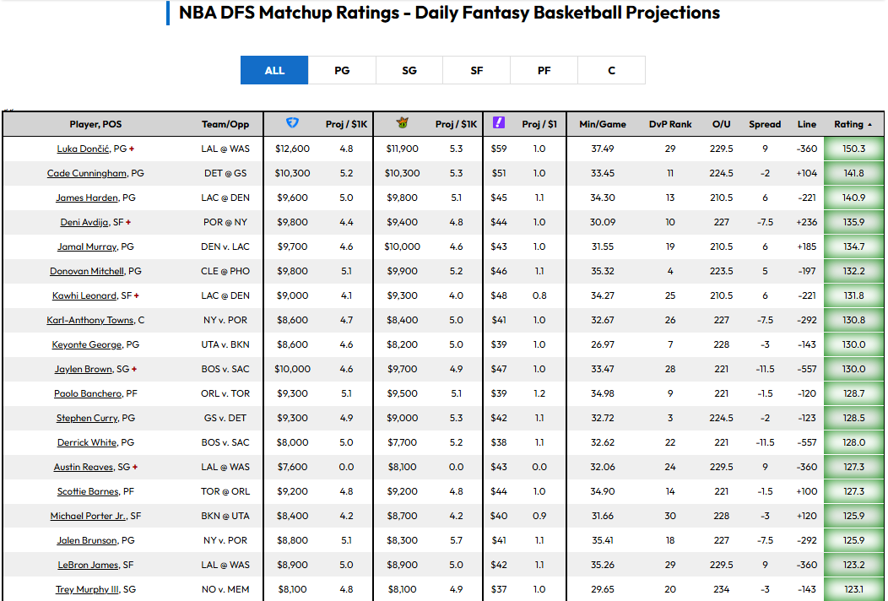Sort by DvP Rank column header
The width and height of the screenshot is (888, 601).
[669, 124]
